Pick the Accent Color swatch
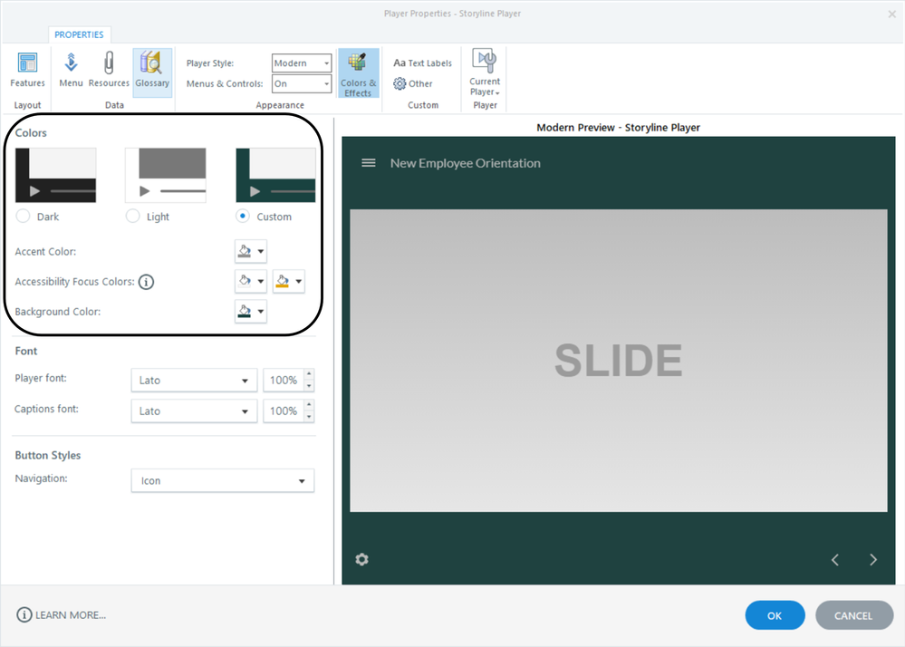This screenshot has height=647, width=905. (x=250, y=252)
